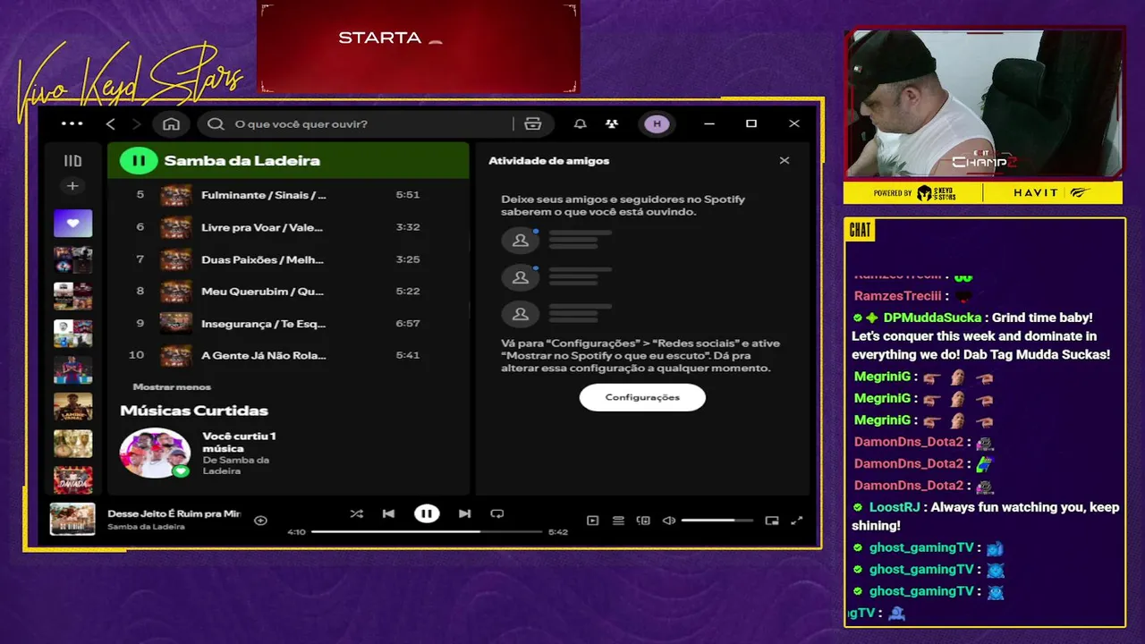Screen dimensions: 1145x644
Task: Skip to previous track
Action: point(388,513)
